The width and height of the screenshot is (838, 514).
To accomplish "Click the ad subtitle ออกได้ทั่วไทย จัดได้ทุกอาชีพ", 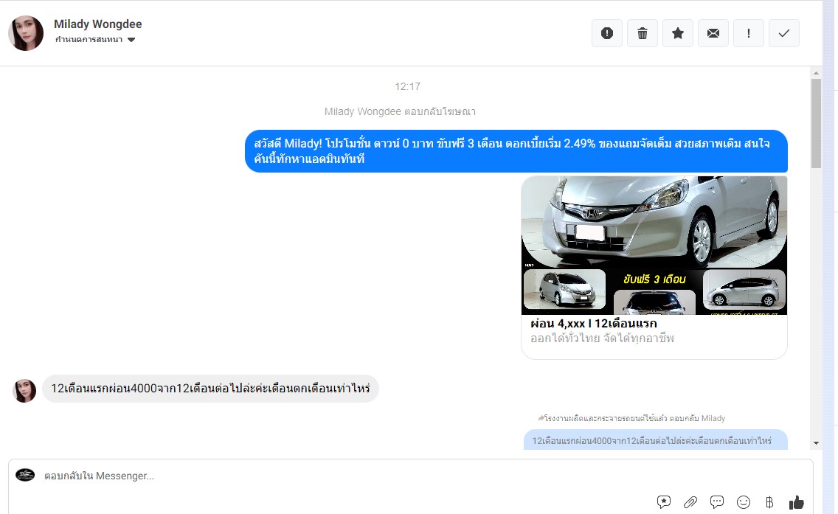I will [602, 338].
